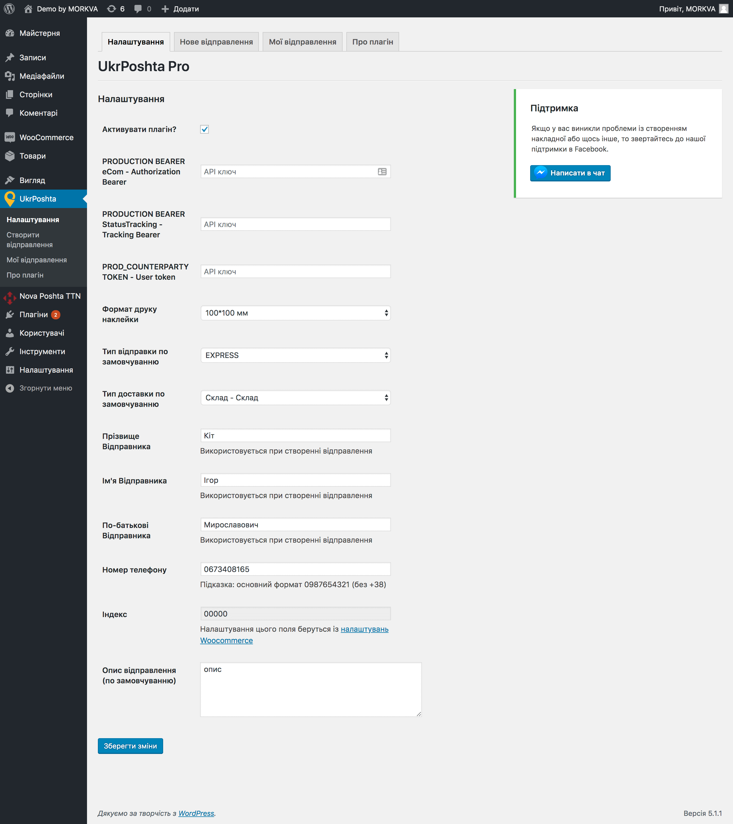The width and height of the screenshot is (733, 824).
Task: Click the Зберегти зміни button
Action: coord(131,746)
